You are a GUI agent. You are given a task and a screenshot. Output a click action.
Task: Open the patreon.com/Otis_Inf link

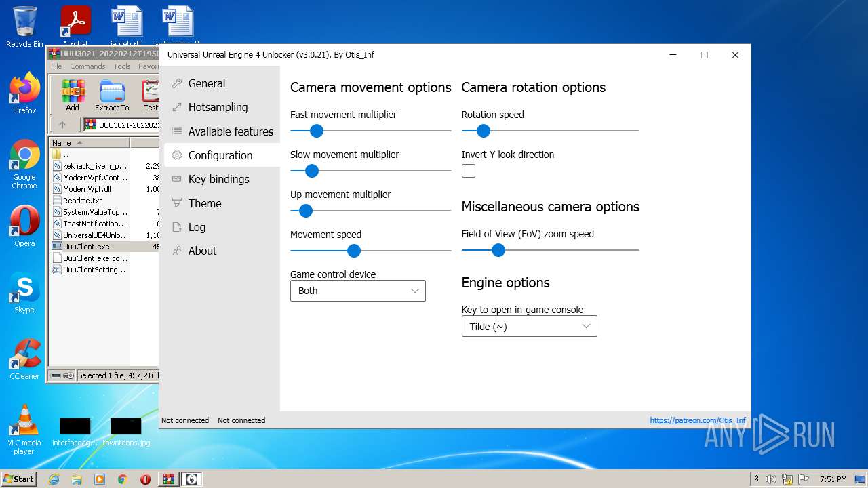(698, 420)
